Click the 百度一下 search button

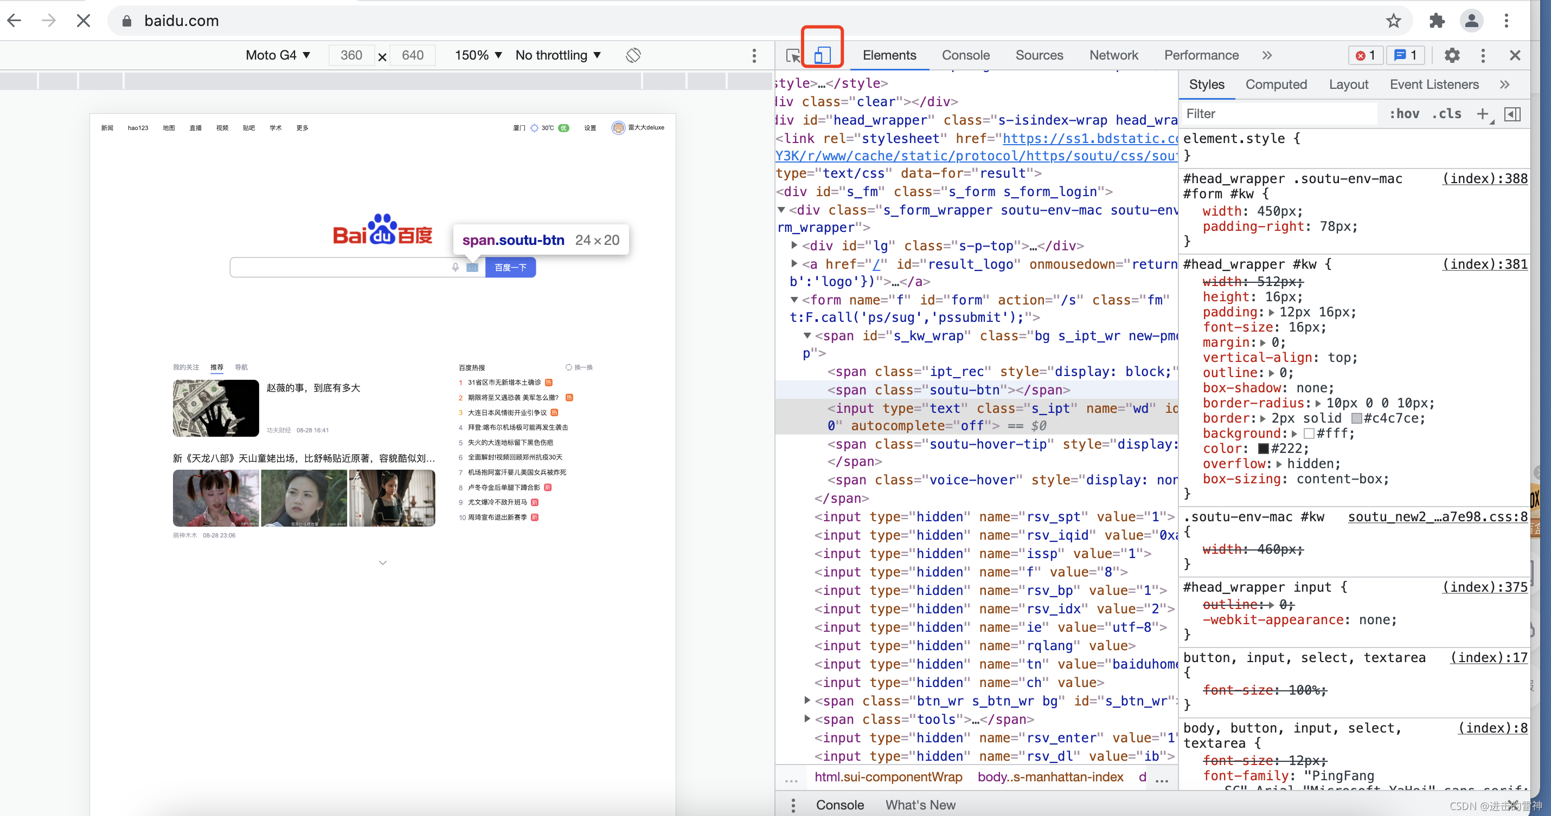pyautogui.click(x=510, y=267)
